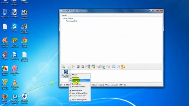This screenshot has width=189, height=106.
Task: Choose Unmount from the context menu
Action: point(80,77)
